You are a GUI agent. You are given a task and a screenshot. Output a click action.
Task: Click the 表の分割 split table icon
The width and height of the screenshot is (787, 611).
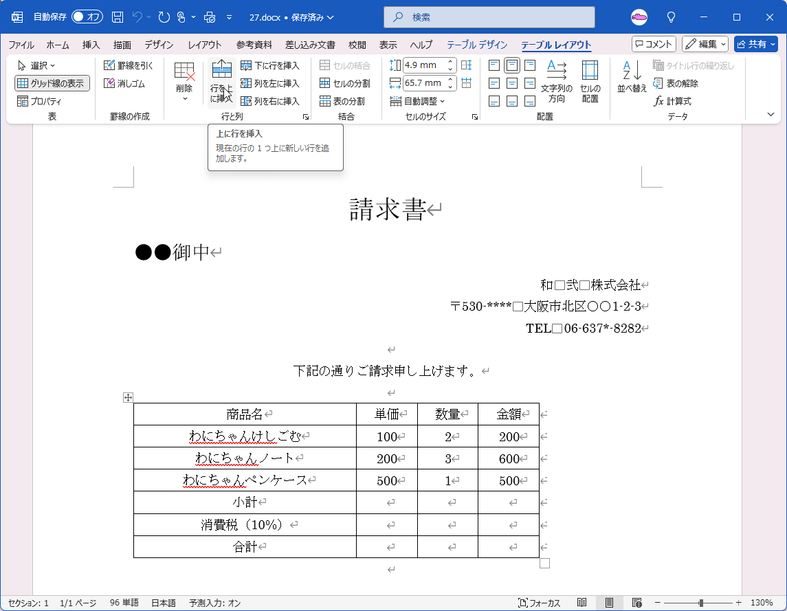coord(343,101)
